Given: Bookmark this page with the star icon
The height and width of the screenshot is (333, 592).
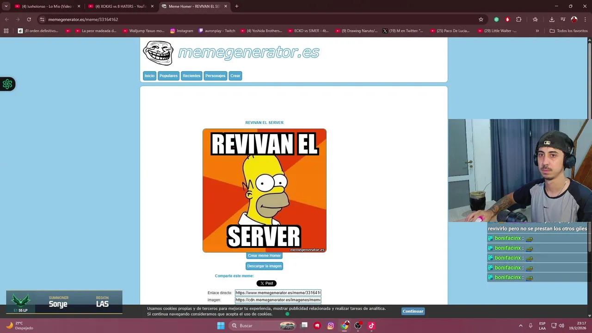Looking at the screenshot, I should pyautogui.click(x=481, y=19).
